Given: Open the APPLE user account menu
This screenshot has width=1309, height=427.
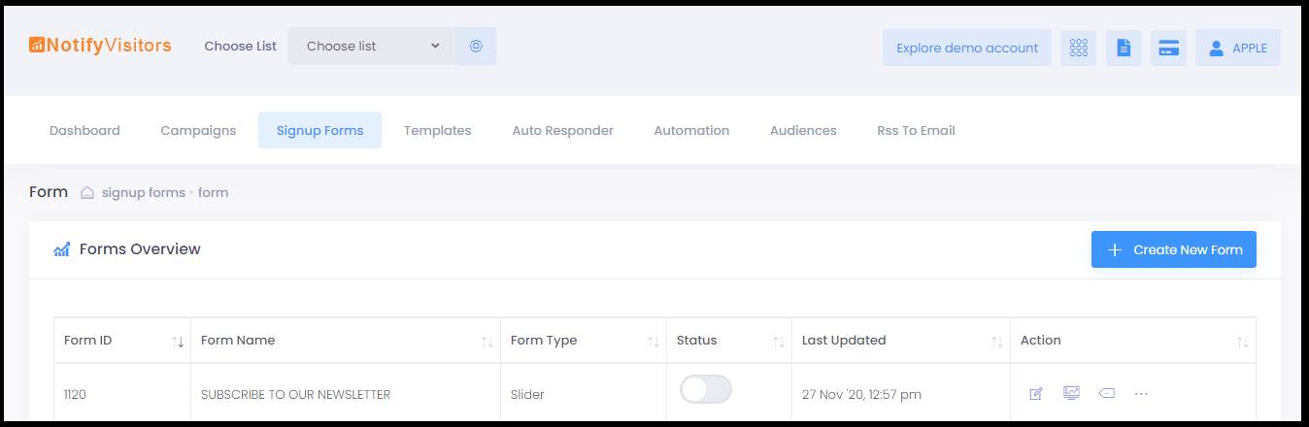Looking at the screenshot, I should [1238, 48].
